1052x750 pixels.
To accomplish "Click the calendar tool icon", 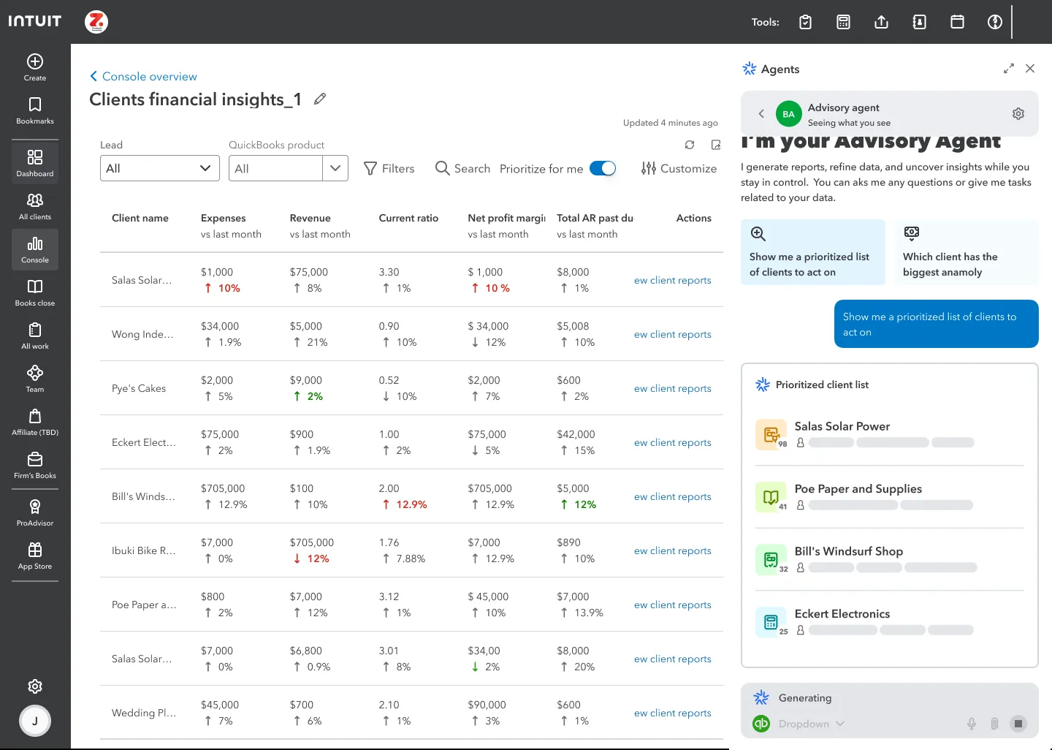I will [x=957, y=22].
